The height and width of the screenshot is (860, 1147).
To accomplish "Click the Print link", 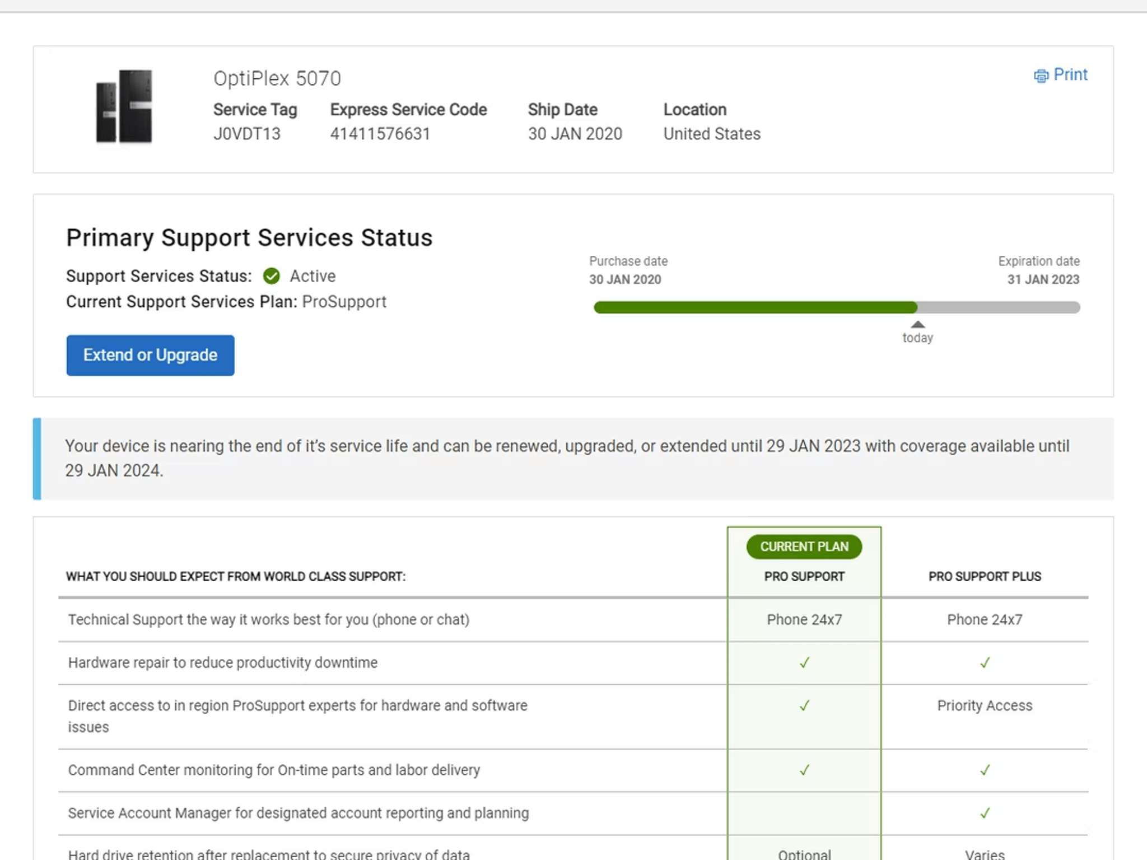I will [x=1070, y=74].
